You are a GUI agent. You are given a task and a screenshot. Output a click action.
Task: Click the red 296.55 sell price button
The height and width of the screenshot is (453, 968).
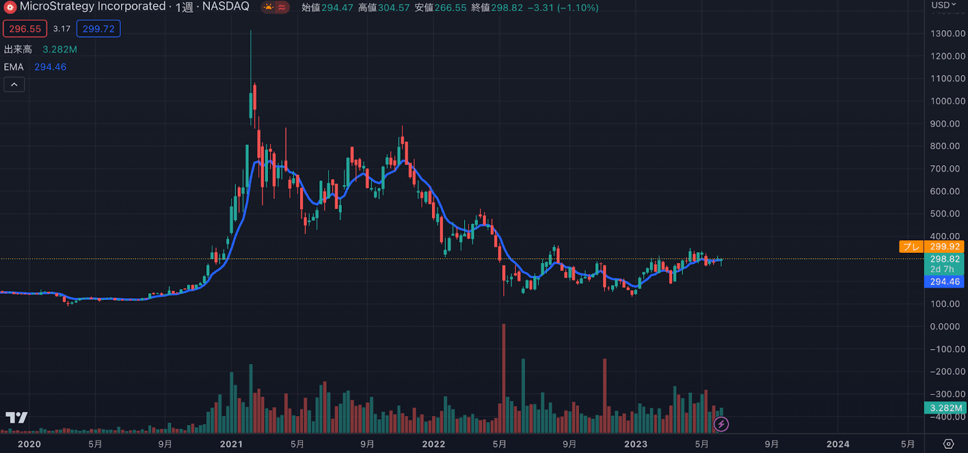tap(25, 28)
